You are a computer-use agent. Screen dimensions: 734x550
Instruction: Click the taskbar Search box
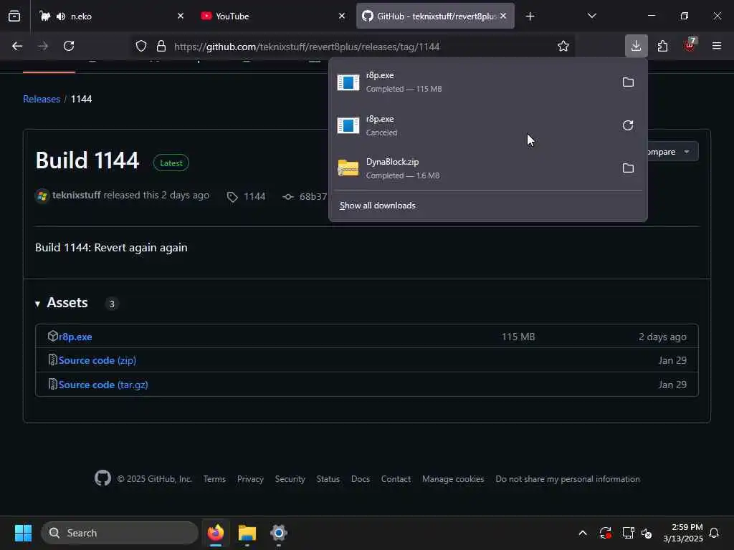120,533
